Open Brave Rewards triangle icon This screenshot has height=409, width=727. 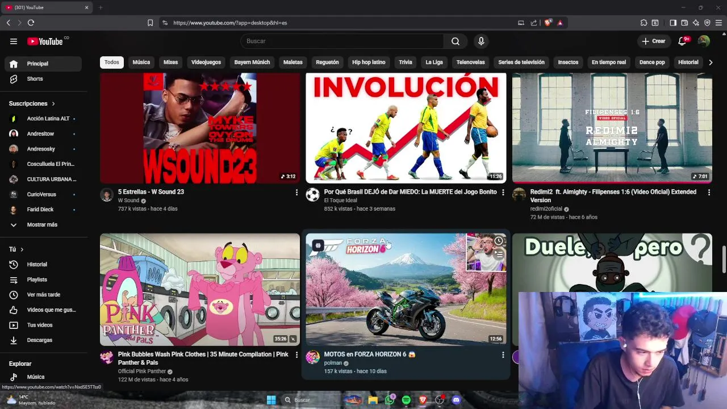[560, 23]
